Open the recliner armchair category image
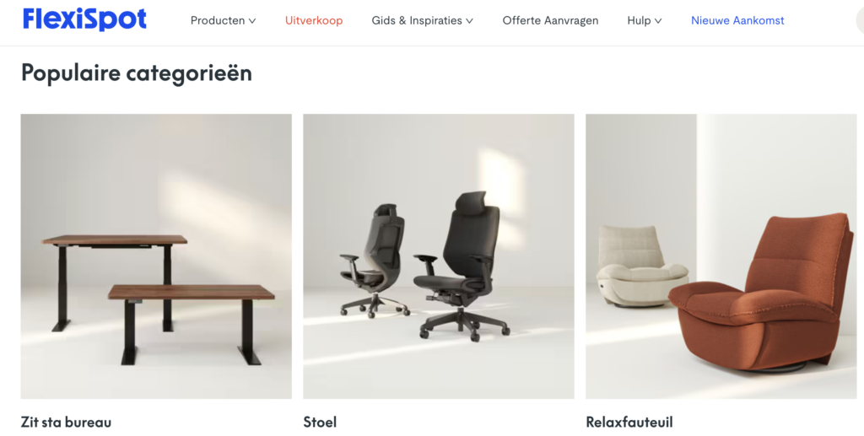 pos(721,256)
